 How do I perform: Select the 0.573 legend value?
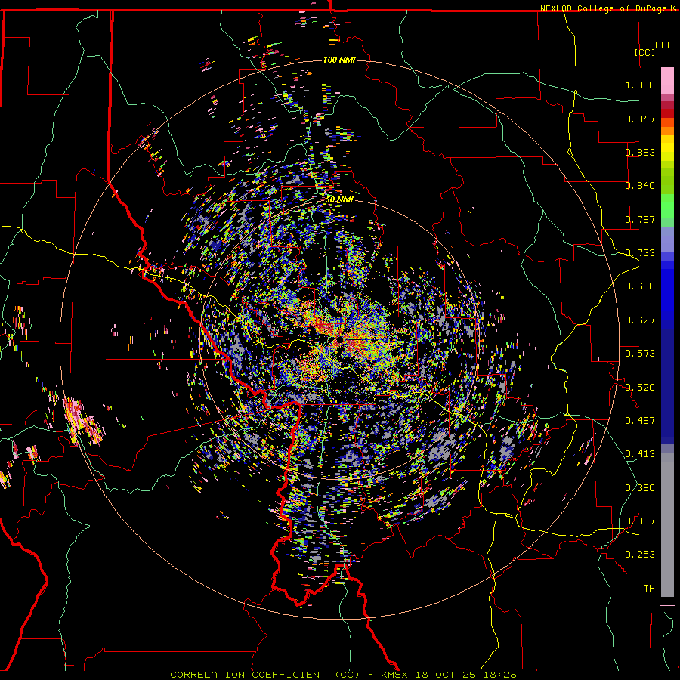640,354
